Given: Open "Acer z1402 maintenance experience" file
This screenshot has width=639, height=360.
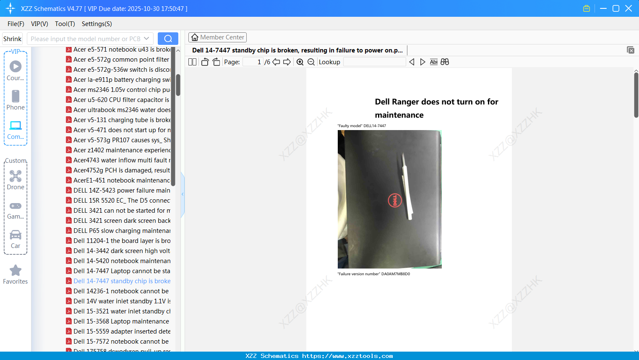Looking at the screenshot, I should click(x=118, y=150).
